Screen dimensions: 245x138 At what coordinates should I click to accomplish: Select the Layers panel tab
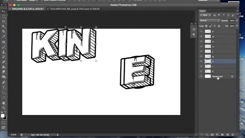pos(203,11)
